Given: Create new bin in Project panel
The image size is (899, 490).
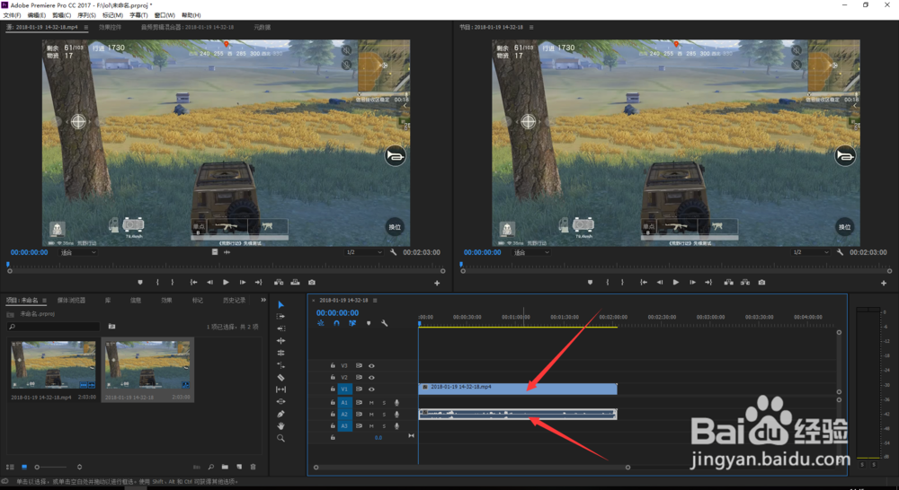Looking at the screenshot, I should point(225,467).
